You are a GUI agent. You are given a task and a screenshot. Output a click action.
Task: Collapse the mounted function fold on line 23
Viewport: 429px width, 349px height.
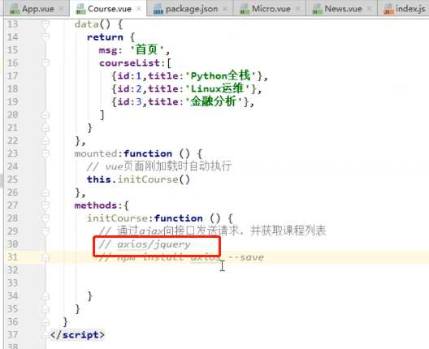(x=45, y=153)
